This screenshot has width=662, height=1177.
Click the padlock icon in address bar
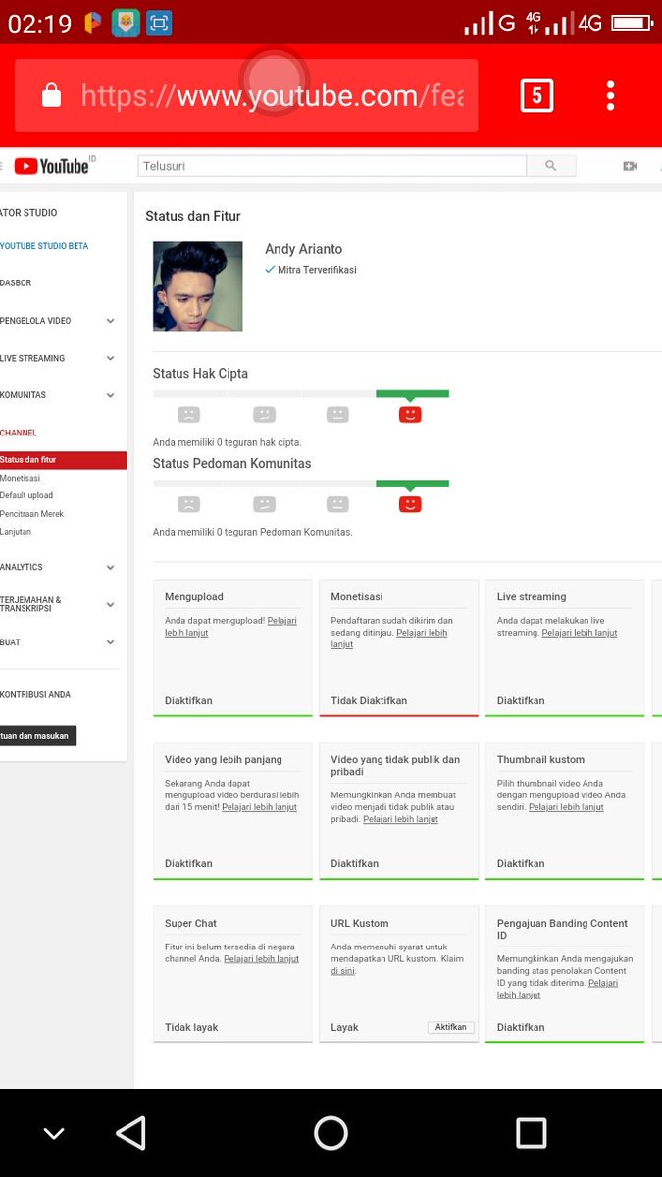(x=51, y=95)
